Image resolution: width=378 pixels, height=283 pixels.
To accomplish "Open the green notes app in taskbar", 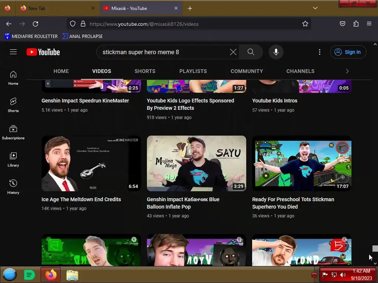I will click(29, 275).
